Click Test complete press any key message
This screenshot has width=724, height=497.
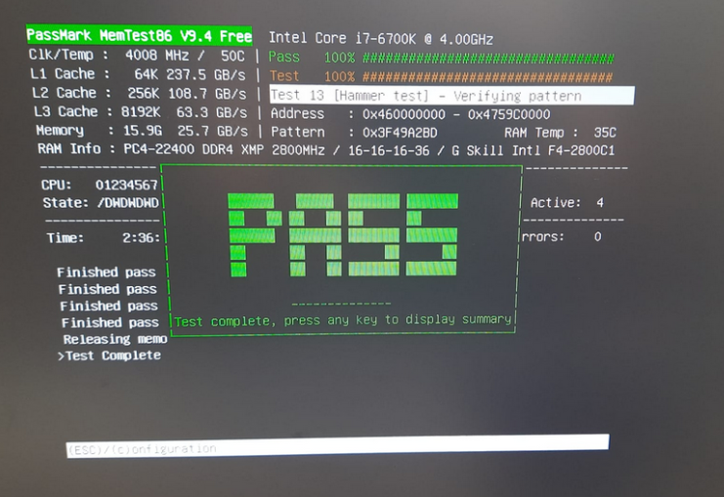tap(343, 320)
